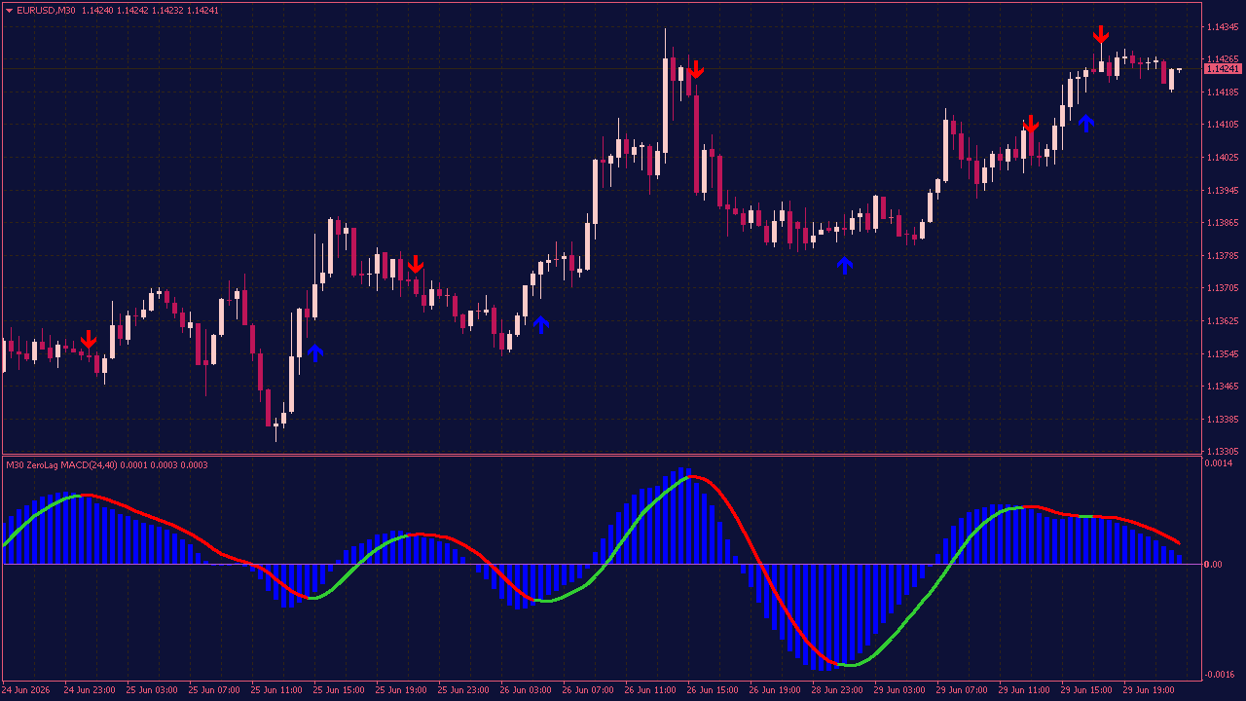Select the red sell arrow above 25 Jun 19:00
The height and width of the screenshot is (701, 1246).
click(416, 264)
